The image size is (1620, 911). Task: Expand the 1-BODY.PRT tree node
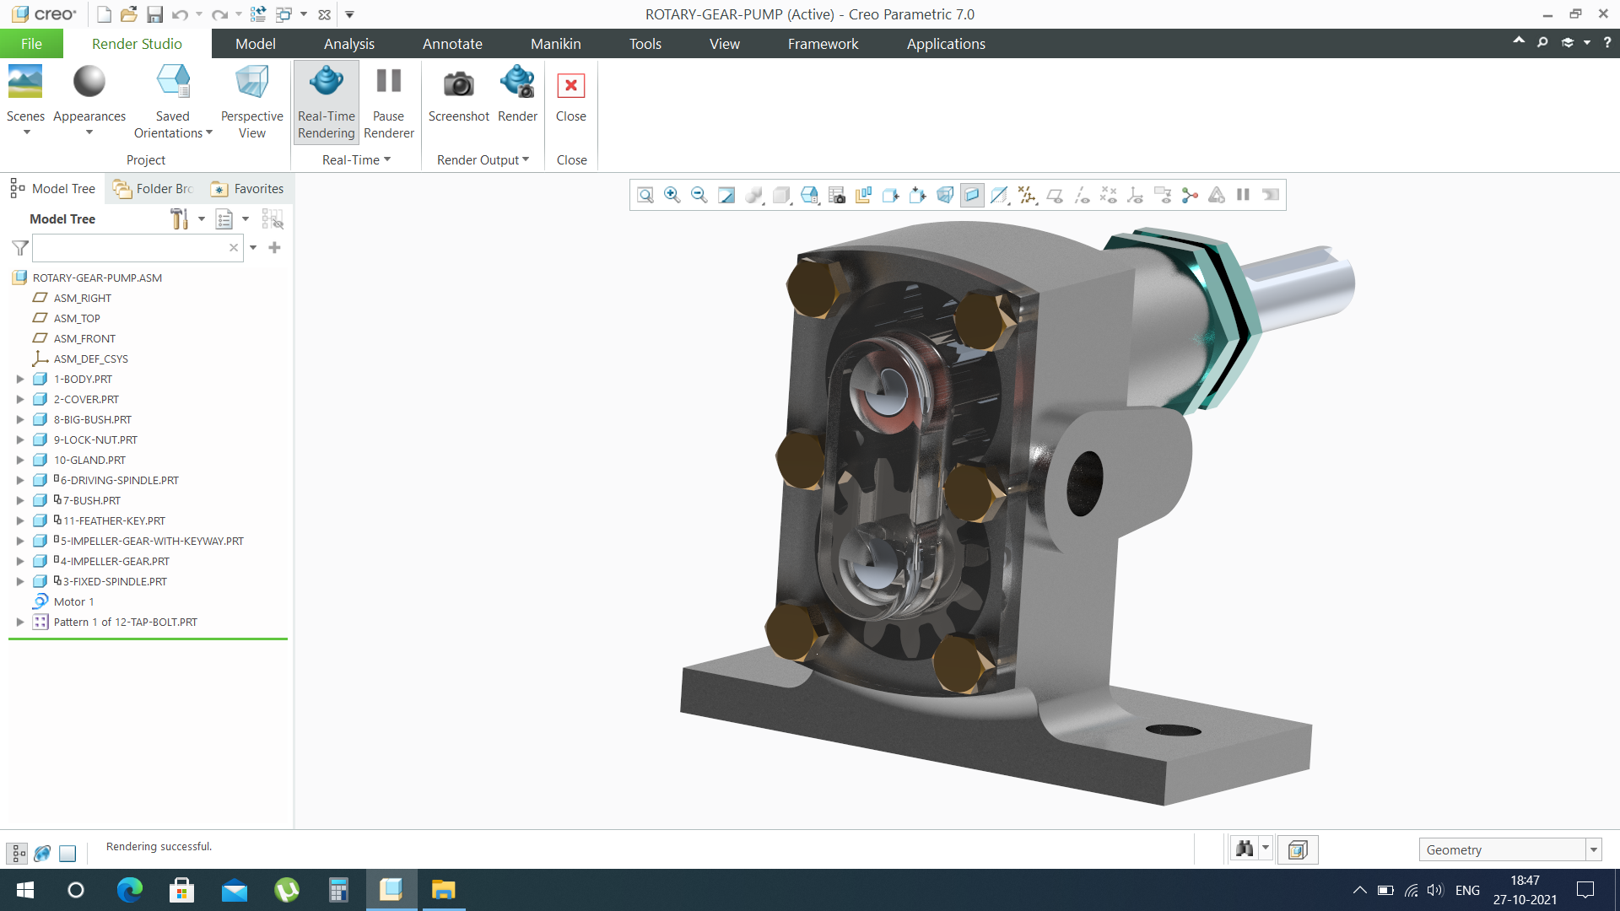pyautogui.click(x=20, y=380)
